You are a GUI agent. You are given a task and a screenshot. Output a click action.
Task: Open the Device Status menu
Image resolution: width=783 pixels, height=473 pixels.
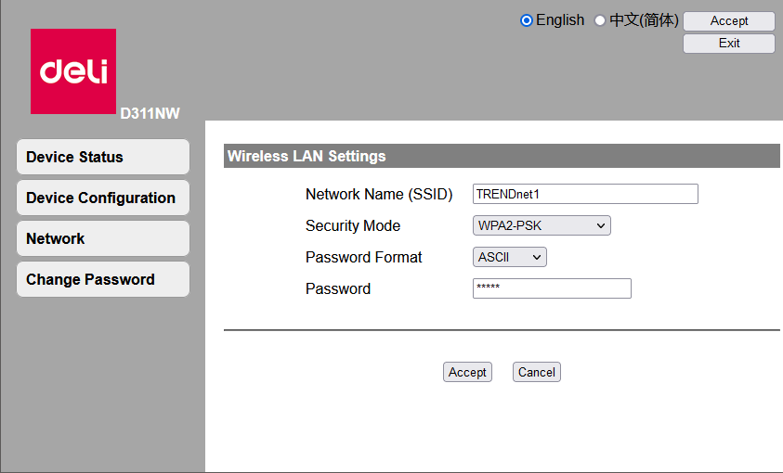102,157
